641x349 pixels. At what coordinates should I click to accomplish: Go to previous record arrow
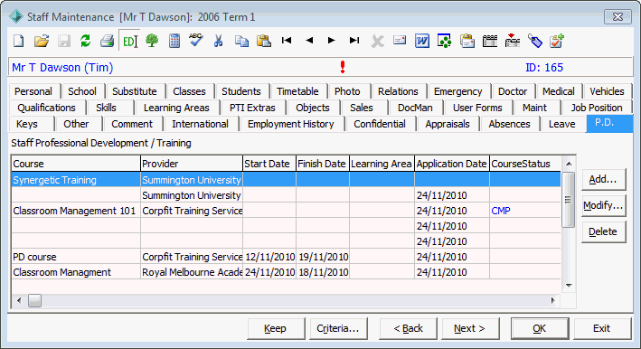click(x=309, y=40)
